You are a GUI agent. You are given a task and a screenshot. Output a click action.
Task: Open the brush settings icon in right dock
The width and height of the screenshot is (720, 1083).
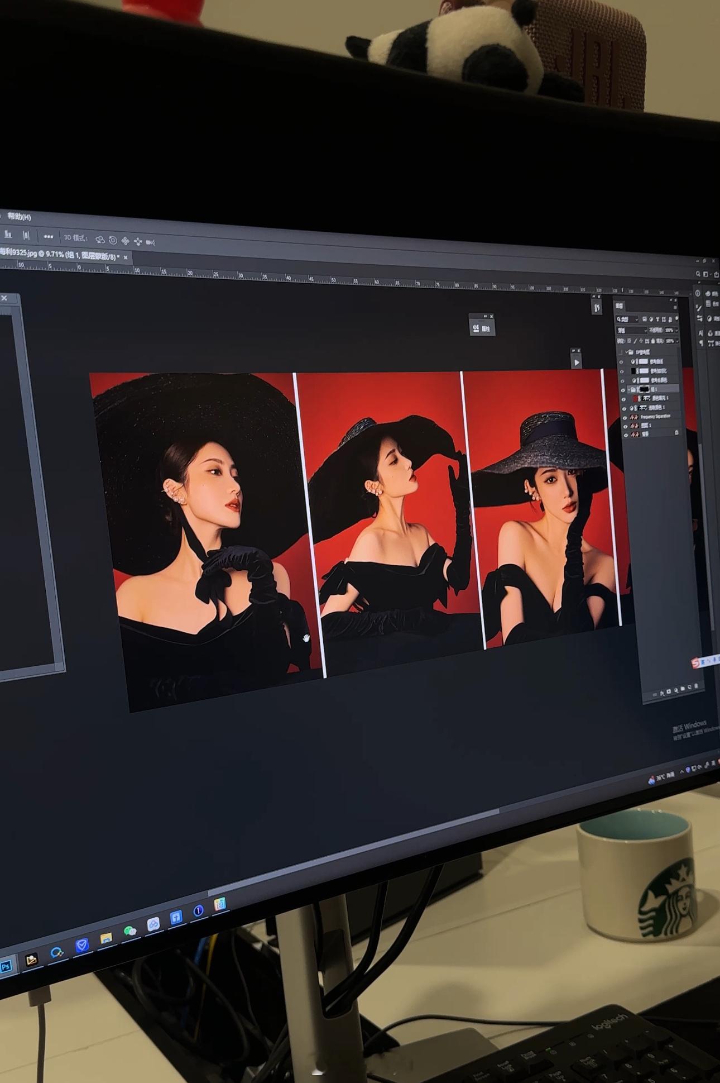[699, 308]
